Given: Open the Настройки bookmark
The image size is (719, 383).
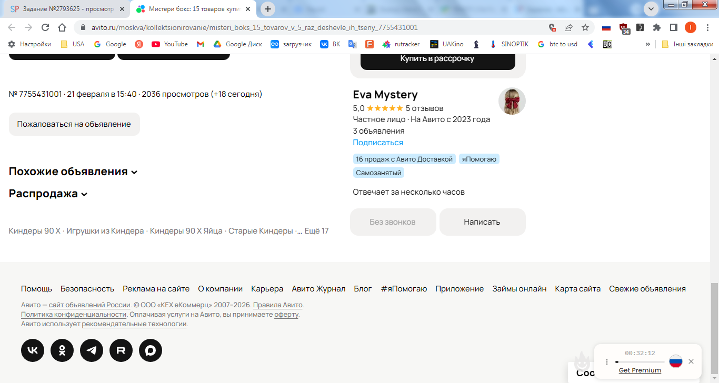Looking at the screenshot, I should (29, 44).
